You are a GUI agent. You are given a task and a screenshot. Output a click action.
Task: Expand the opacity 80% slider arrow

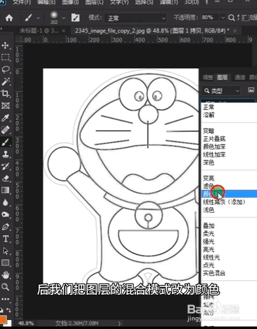[223, 18]
